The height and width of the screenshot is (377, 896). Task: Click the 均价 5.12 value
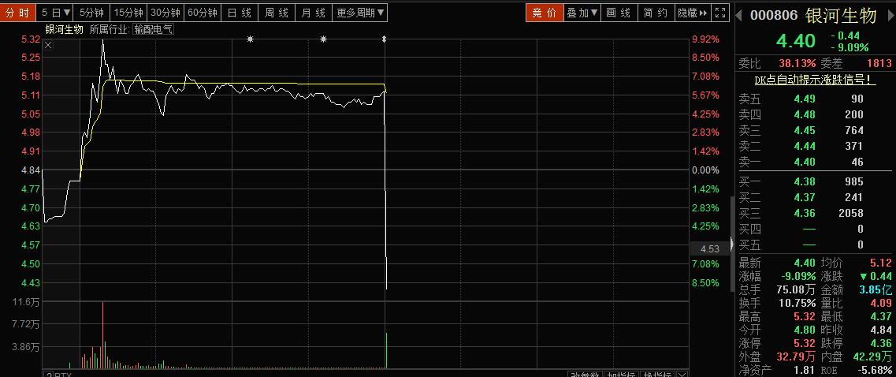click(x=881, y=263)
